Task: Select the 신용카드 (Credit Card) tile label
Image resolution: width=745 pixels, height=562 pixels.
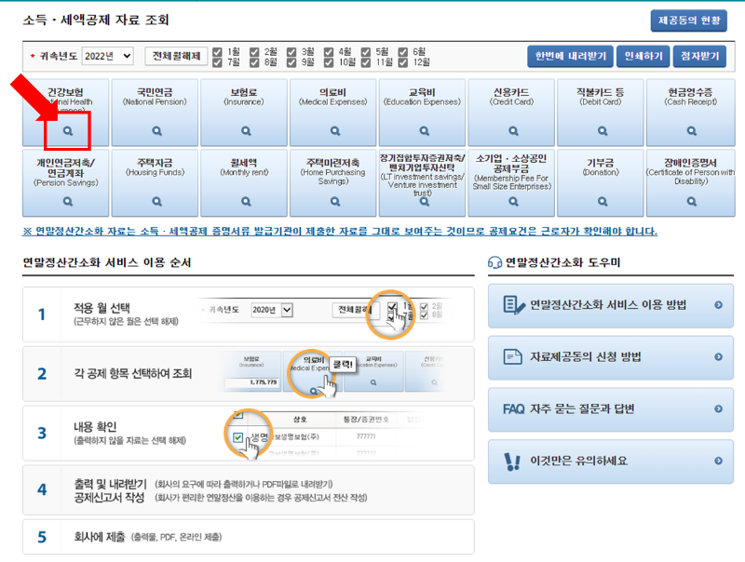Action: point(511,97)
